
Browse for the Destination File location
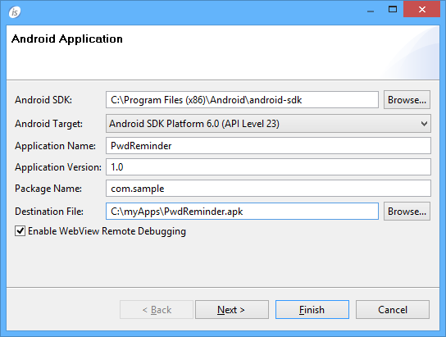tap(407, 212)
